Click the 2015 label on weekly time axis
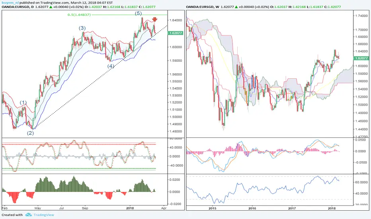371x219 pixels. pyautogui.click(x=212, y=208)
